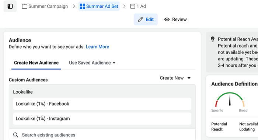Click the Summer Campaign folder icon
The image size is (258, 140).
[25, 6]
